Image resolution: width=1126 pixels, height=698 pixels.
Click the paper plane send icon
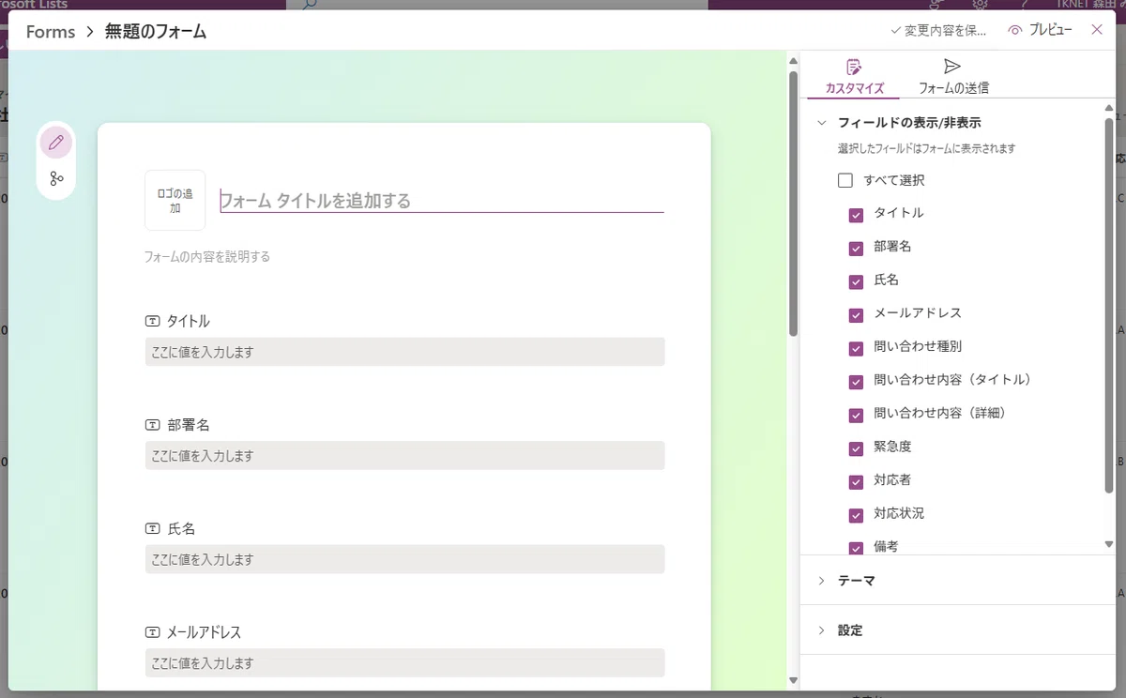point(952,67)
